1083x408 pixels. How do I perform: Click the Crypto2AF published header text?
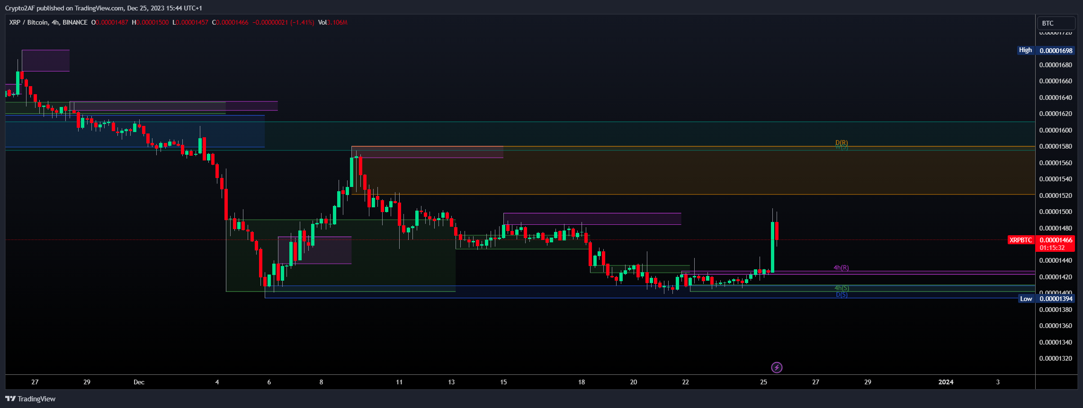(103, 8)
